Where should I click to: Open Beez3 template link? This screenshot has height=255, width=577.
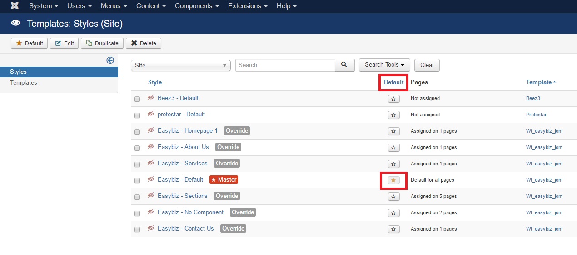click(533, 98)
